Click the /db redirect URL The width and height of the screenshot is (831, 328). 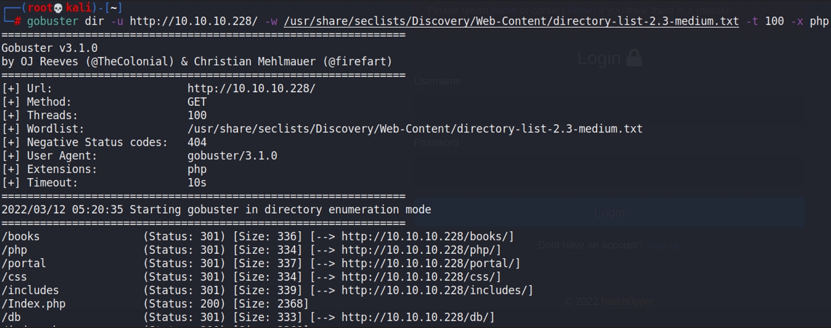(418, 317)
